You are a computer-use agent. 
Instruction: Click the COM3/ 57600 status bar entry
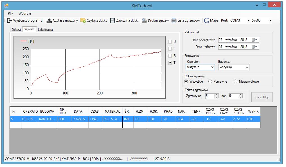click(15, 159)
